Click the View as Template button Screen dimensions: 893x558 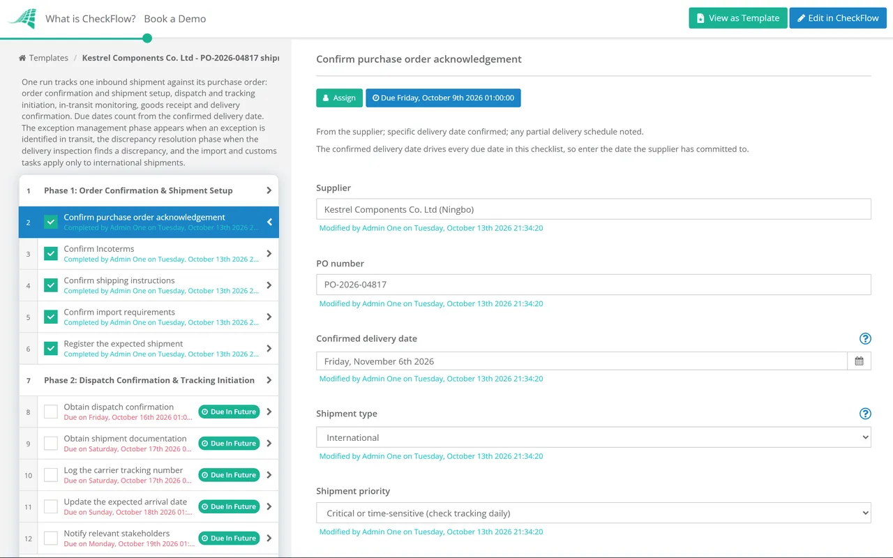click(738, 18)
